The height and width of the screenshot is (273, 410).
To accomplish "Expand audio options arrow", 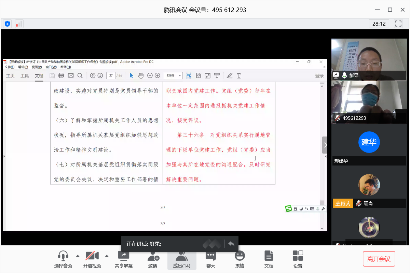I will click(x=78, y=256).
